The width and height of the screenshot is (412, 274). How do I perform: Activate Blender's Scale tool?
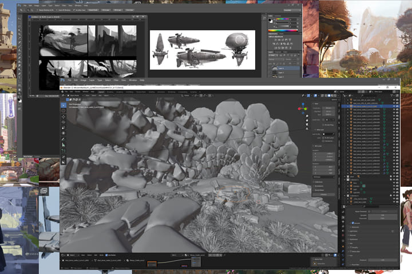[64, 128]
